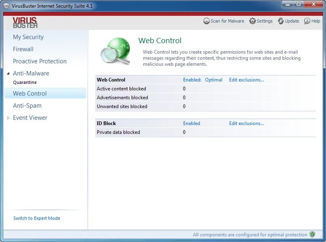Click the Update arrows icon
Image resolution: width=326 pixels, height=242 pixels.
[x=281, y=21]
